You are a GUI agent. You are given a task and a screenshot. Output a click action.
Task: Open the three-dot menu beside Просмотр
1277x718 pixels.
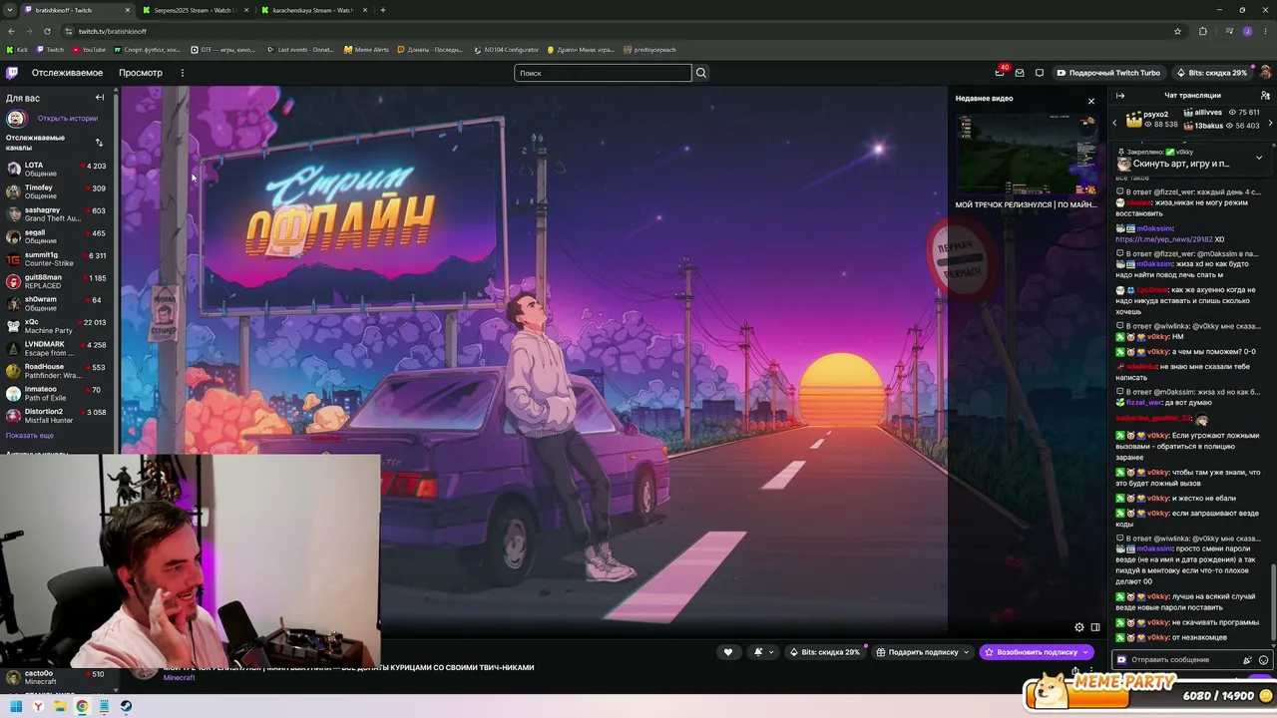coord(182,73)
